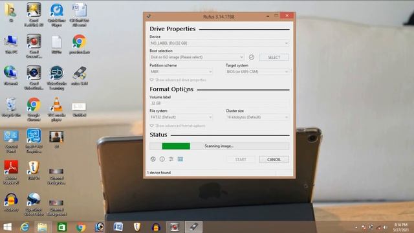Open VLC media player desktop shortcut
Image resolution: width=414 pixels, height=233 pixels.
[x=56, y=109]
